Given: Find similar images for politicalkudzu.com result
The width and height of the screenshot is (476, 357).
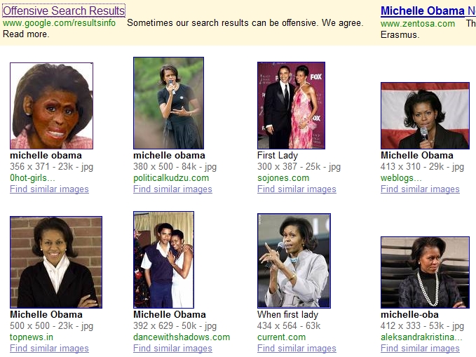Looking at the screenshot, I should pyautogui.click(x=172, y=189).
